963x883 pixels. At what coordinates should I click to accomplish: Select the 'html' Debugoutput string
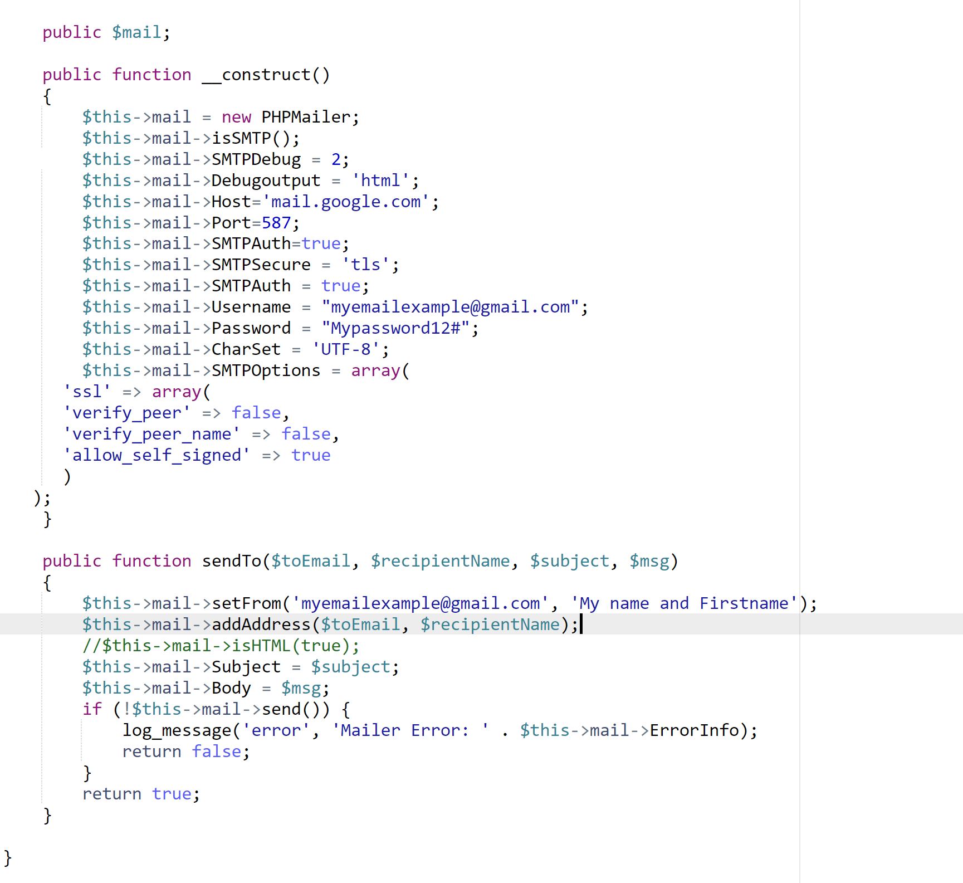point(383,180)
